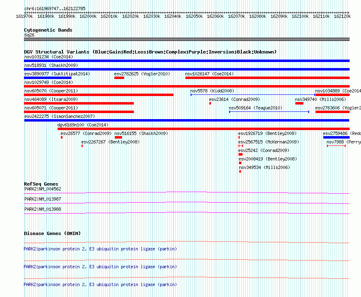Click the 162100k ruler label
The height and width of the screenshot is (297, 361).
(300, 17)
